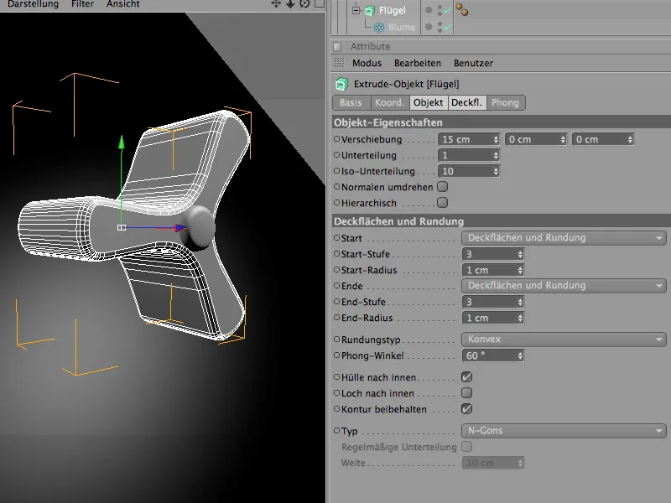Toggle the Hülle nach innen checkbox
The image size is (671, 503).
466,377
